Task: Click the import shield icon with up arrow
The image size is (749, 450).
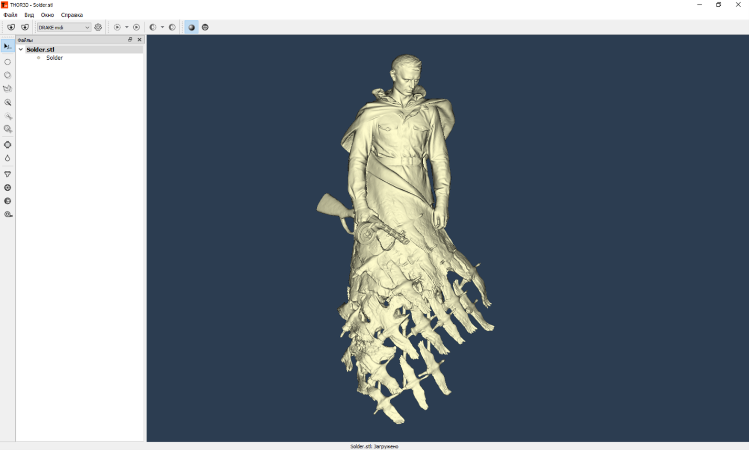Action: pyautogui.click(x=11, y=27)
